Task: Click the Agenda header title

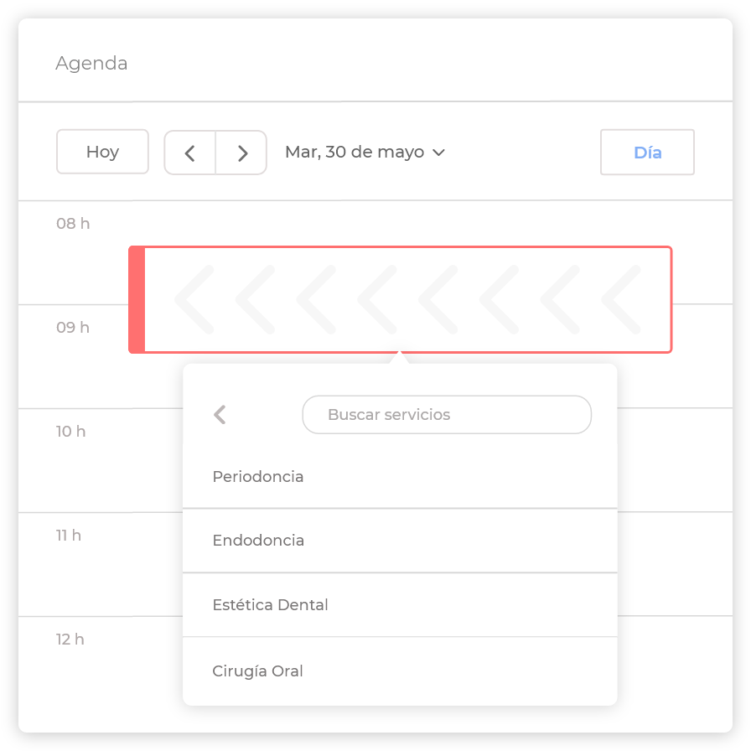Action: tap(91, 64)
